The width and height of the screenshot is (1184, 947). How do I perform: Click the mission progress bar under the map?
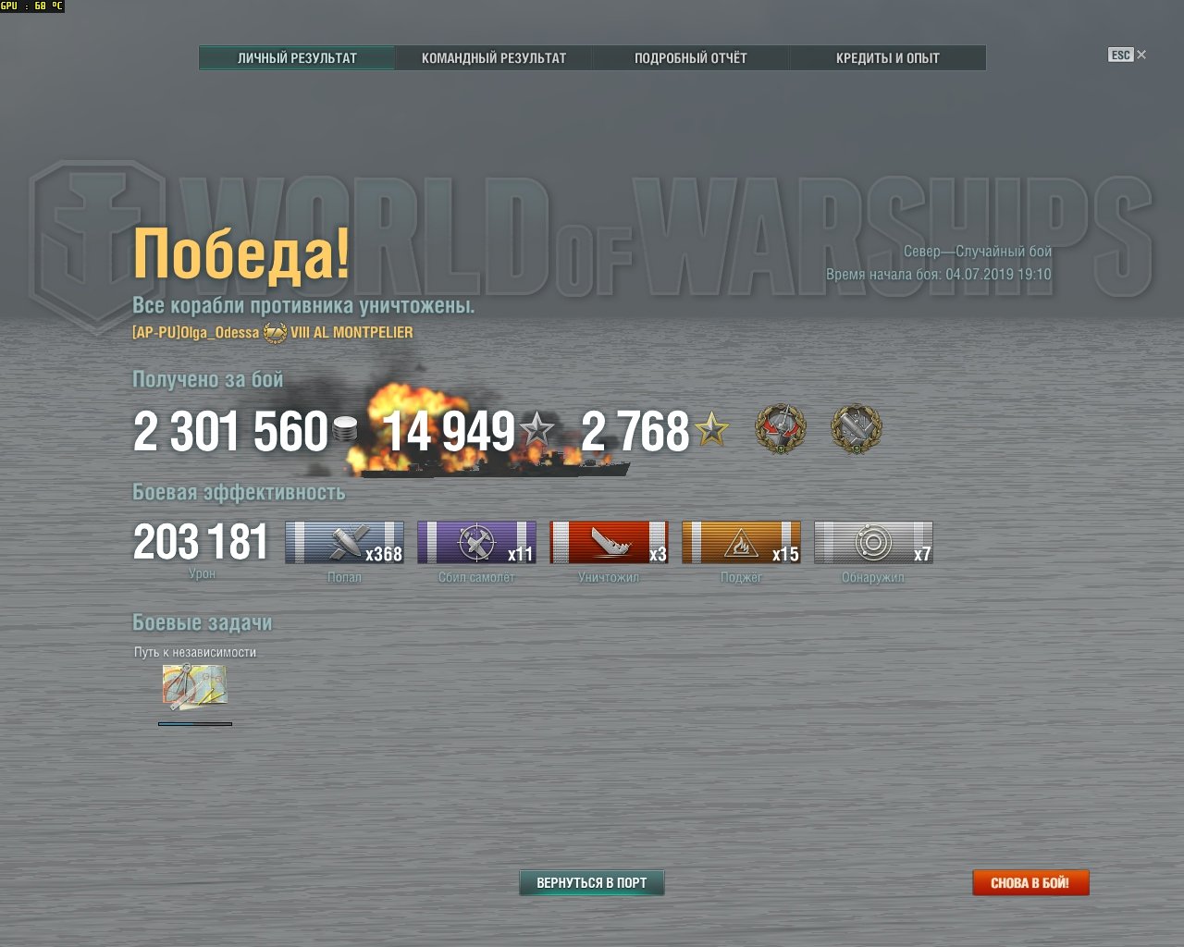pyautogui.click(x=195, y=724)
